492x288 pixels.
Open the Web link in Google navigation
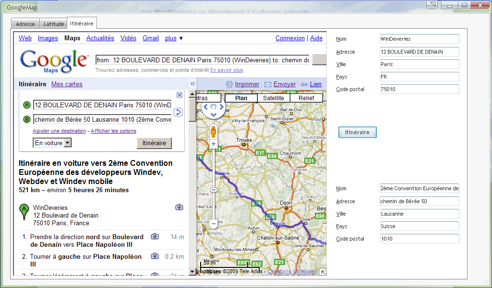25,38
